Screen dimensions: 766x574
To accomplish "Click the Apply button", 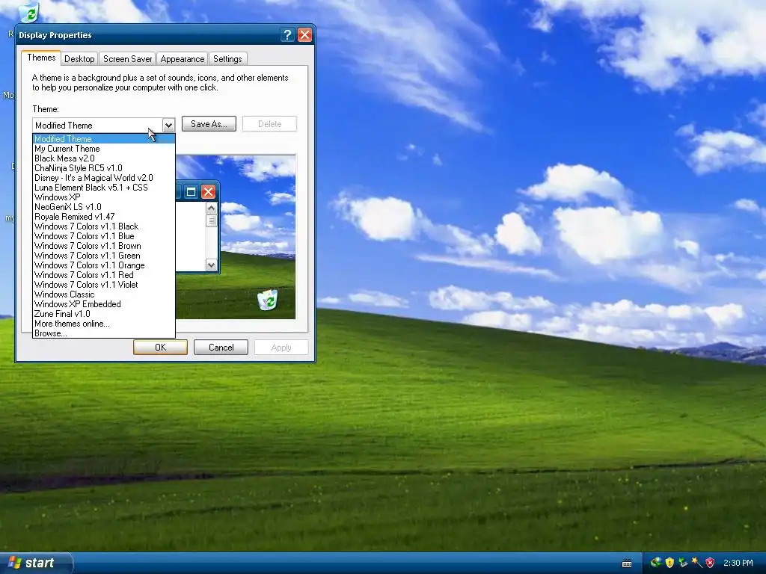I will [281, 348].
